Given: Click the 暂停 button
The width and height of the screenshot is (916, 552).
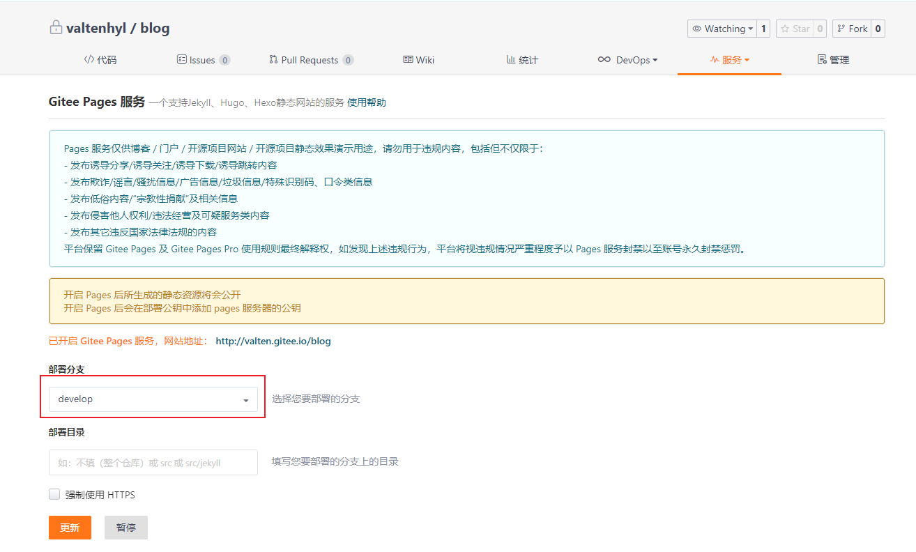Looking at the screenshot, I should 126,528.
